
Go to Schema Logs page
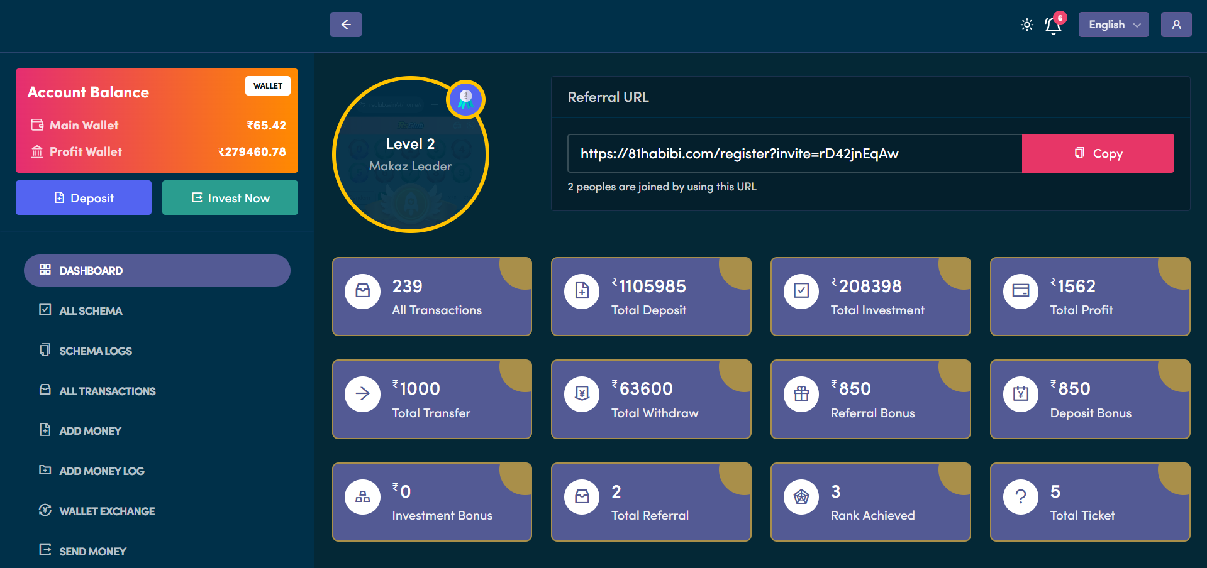pyautogui.click(x=95, y=351)
